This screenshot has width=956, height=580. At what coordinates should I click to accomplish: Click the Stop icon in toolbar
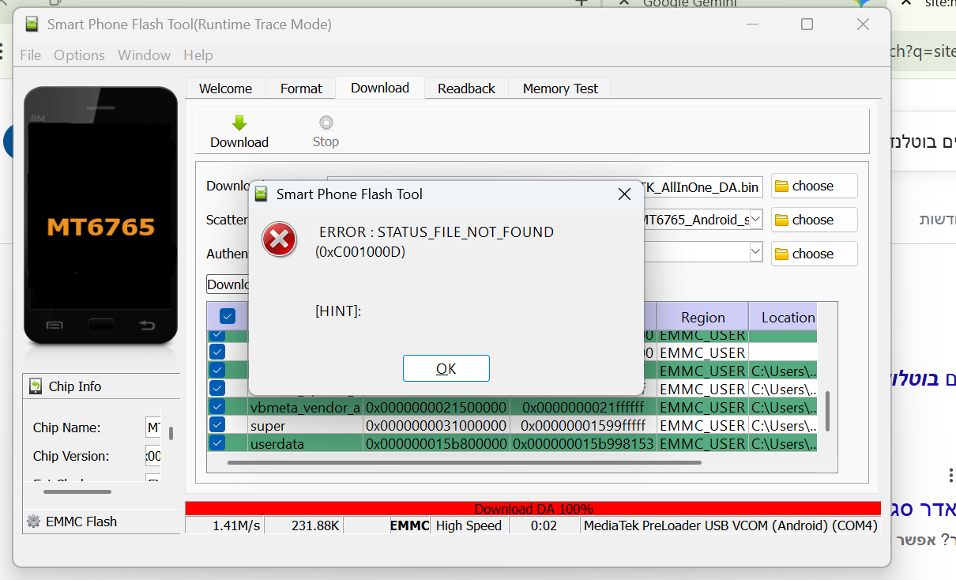pyautogui.click(x=326, y=122)
